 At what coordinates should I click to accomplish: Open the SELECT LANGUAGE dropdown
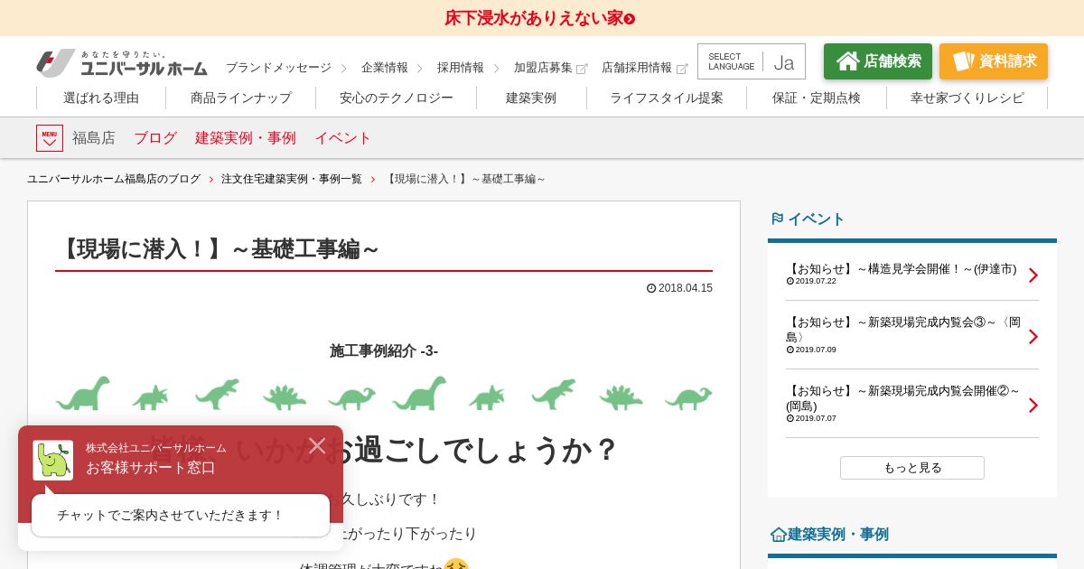[x=752, y=61]
